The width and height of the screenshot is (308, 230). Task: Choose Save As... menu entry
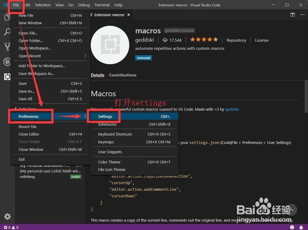point(50,91)
